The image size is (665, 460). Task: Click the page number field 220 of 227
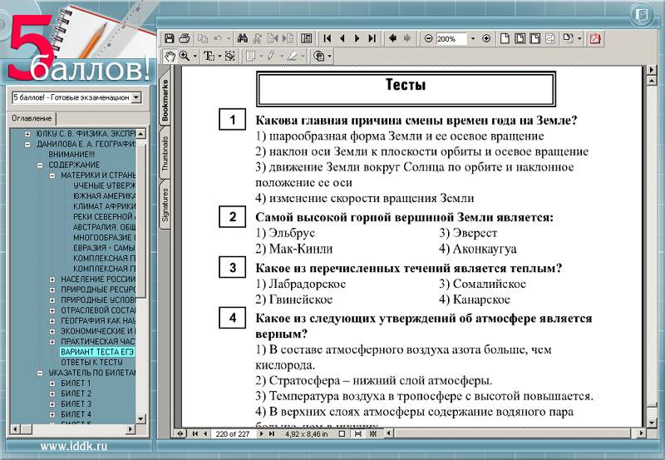[233, 433]
